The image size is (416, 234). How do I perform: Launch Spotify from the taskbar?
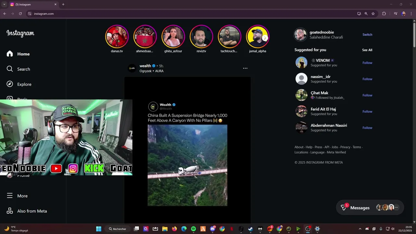tap(193, 229)
